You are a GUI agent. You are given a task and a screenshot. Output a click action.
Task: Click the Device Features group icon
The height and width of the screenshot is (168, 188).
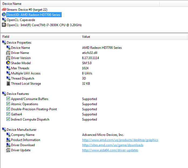click(4, 94)
